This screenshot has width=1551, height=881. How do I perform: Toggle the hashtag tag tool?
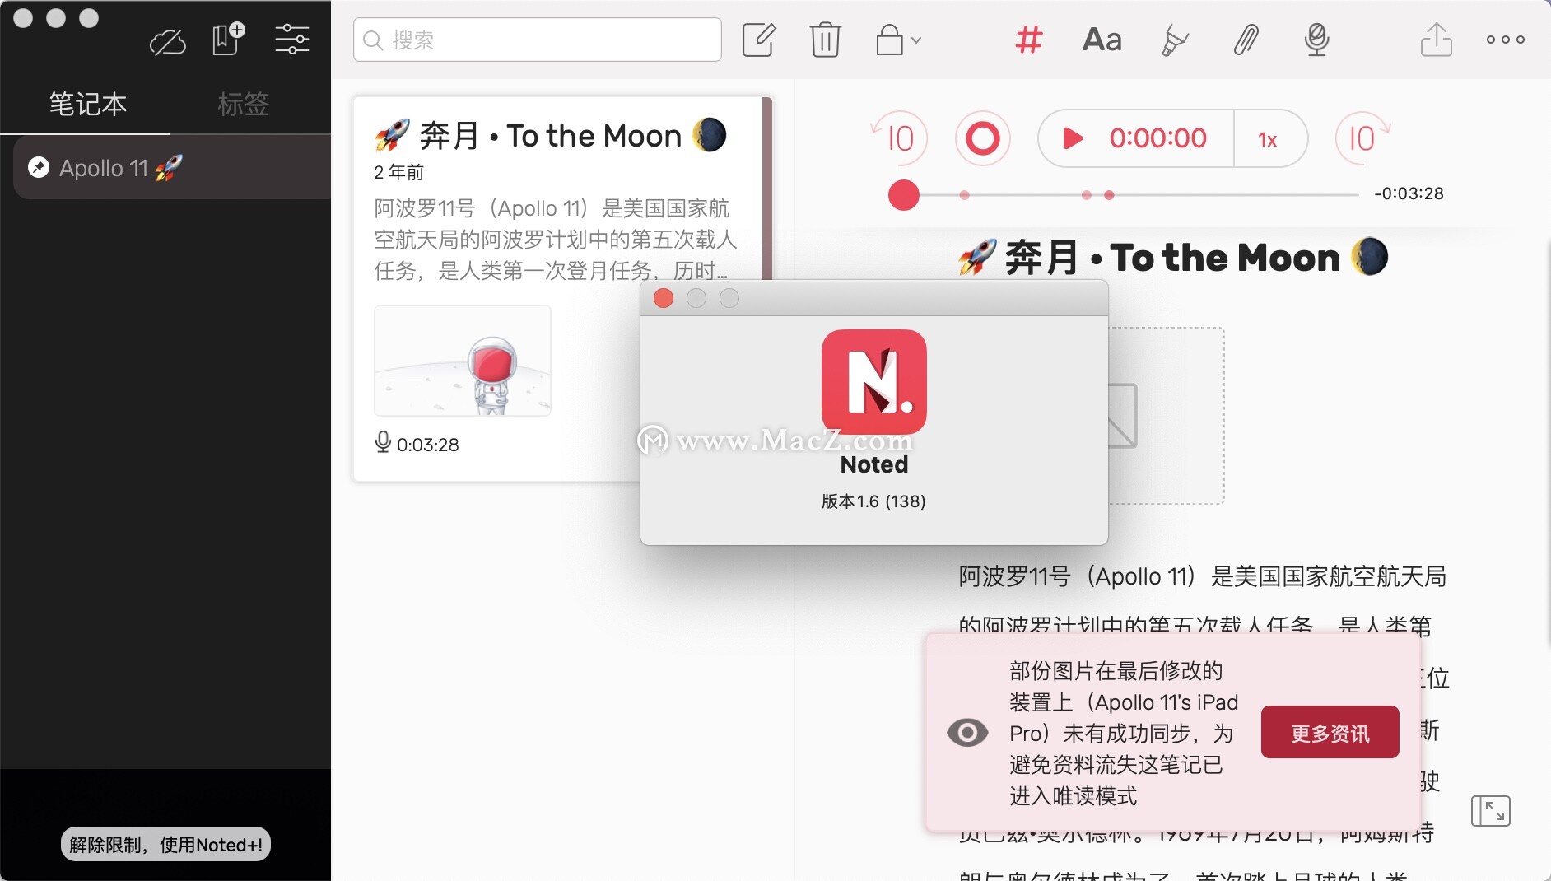tap(1029, 40)
